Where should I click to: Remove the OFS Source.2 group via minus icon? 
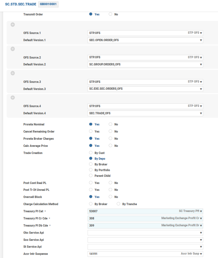[x=13, y=49]
